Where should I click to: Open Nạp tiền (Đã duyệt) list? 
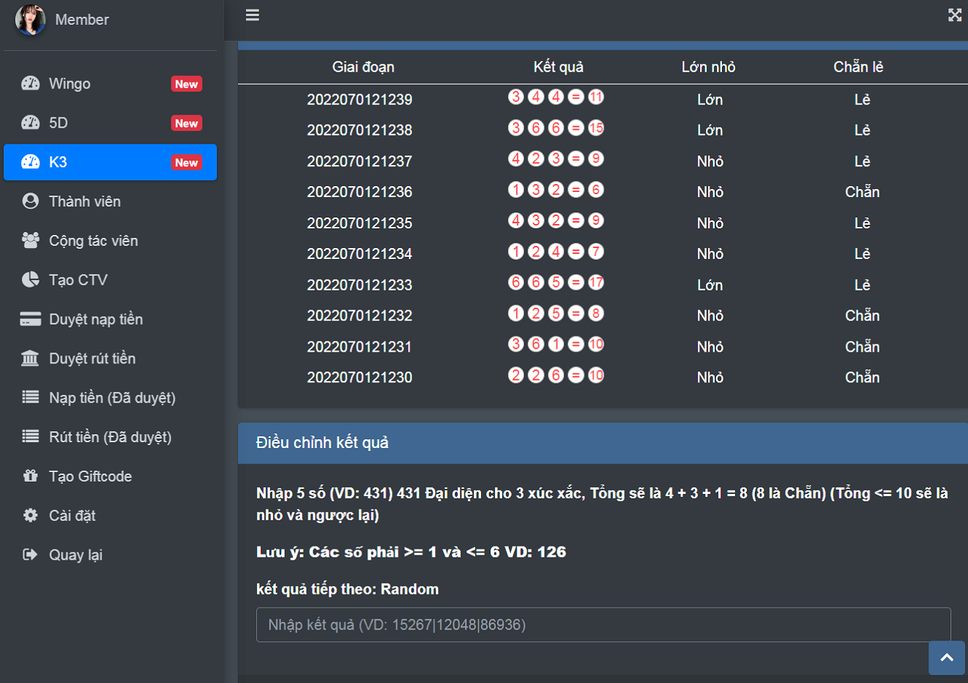112,398
